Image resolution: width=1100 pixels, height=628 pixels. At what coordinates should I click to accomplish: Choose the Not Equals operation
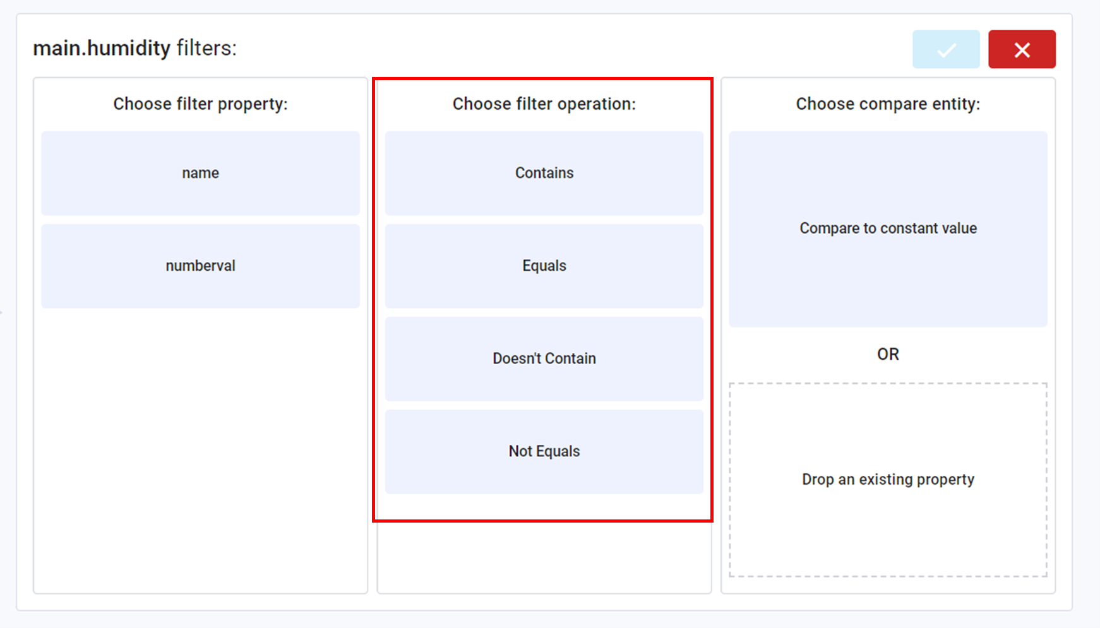pyautogui.click(x=544, y=451)
